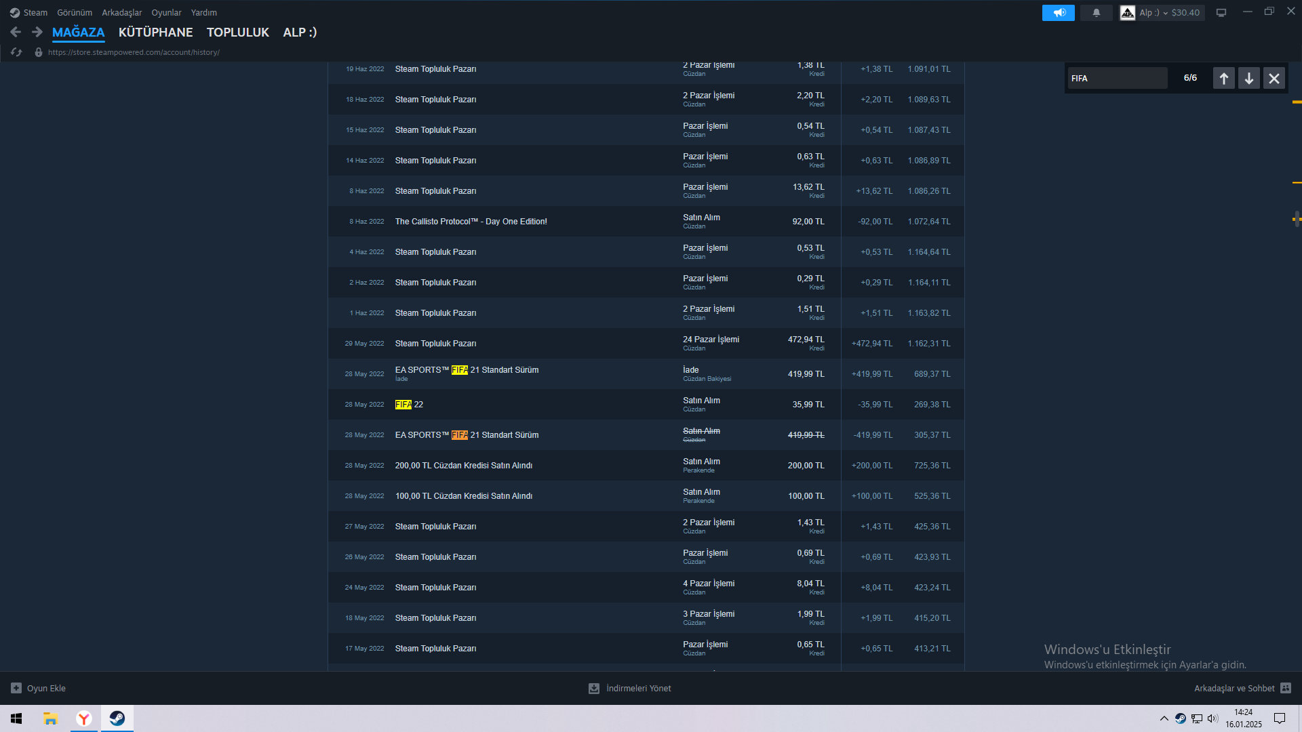Jump to previous FIFA search match

(1223, 79)
